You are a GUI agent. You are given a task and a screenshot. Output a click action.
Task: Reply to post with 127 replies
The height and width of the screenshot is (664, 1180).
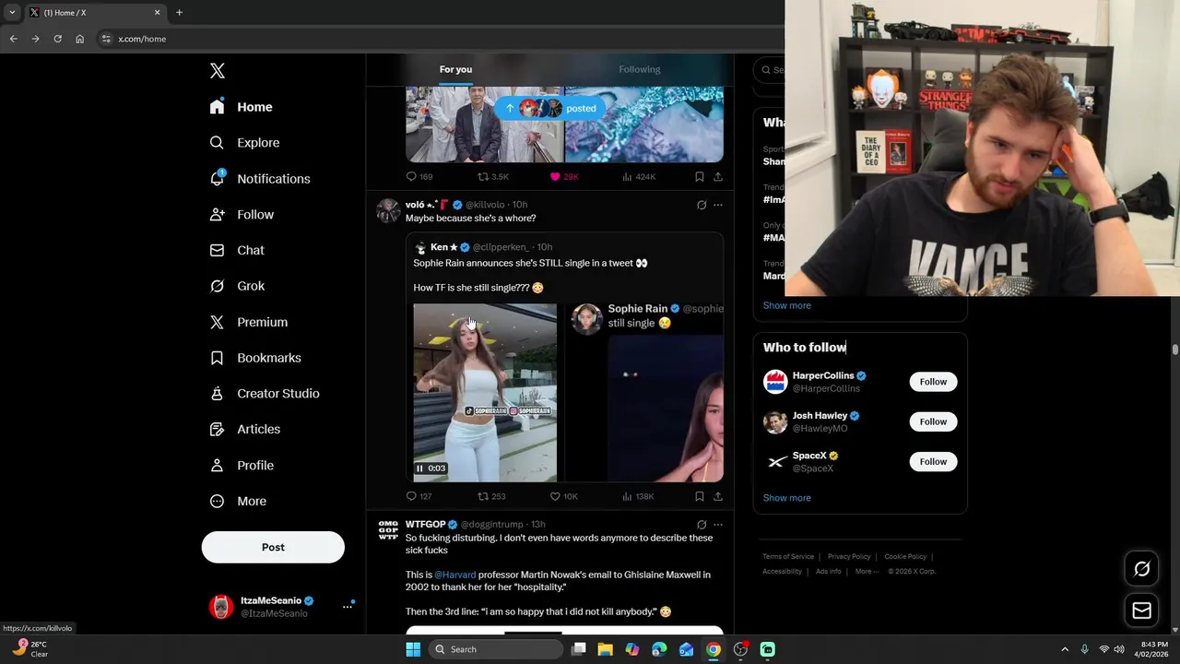click(x=419, y=496)
